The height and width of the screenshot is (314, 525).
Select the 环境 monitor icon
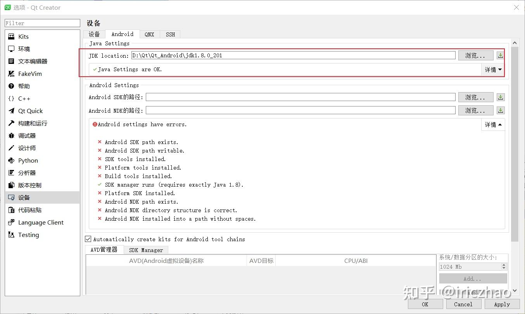pos(11,49)
